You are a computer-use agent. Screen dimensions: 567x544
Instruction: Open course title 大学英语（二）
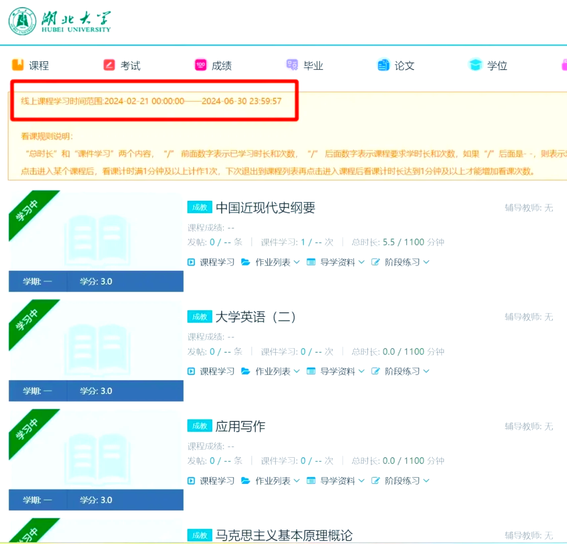[256, 317]
